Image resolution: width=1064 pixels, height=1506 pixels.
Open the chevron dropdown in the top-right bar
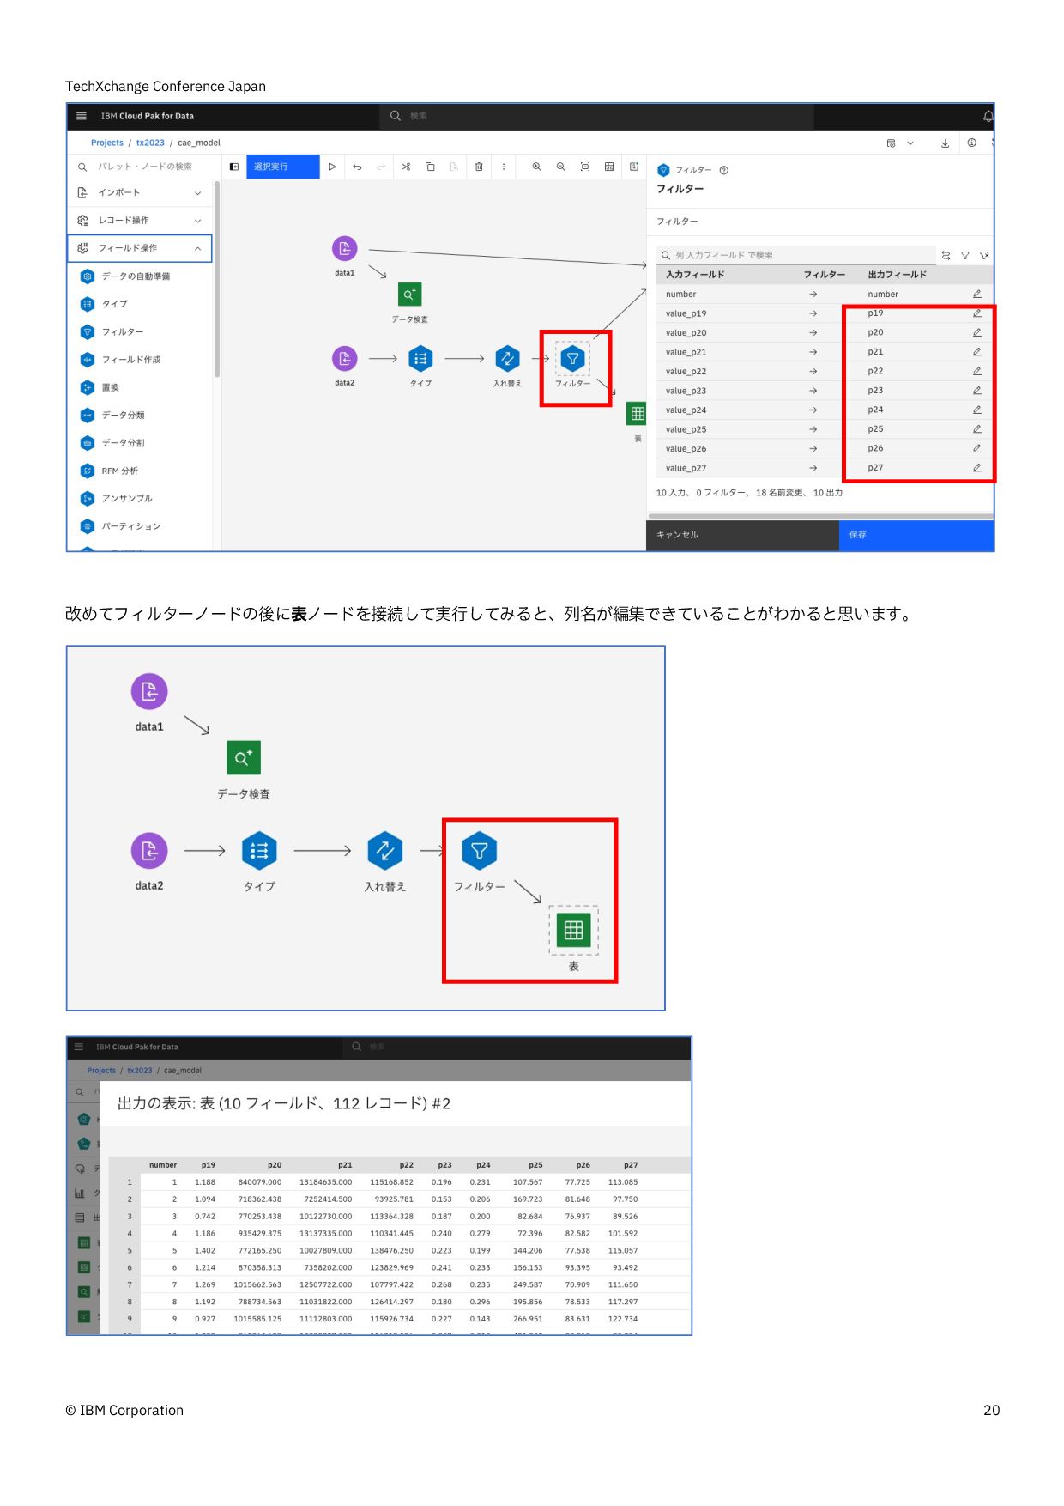point(910,143)
